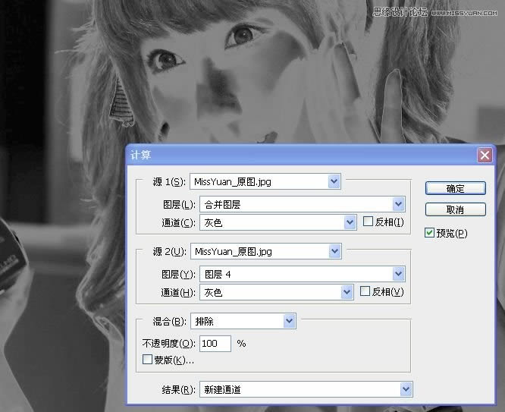This screenshot has width=505, height=412.
Task: Uncheck the 预览(P) preview checkbox
Action: pyautogui.click(x=430, y=233)
